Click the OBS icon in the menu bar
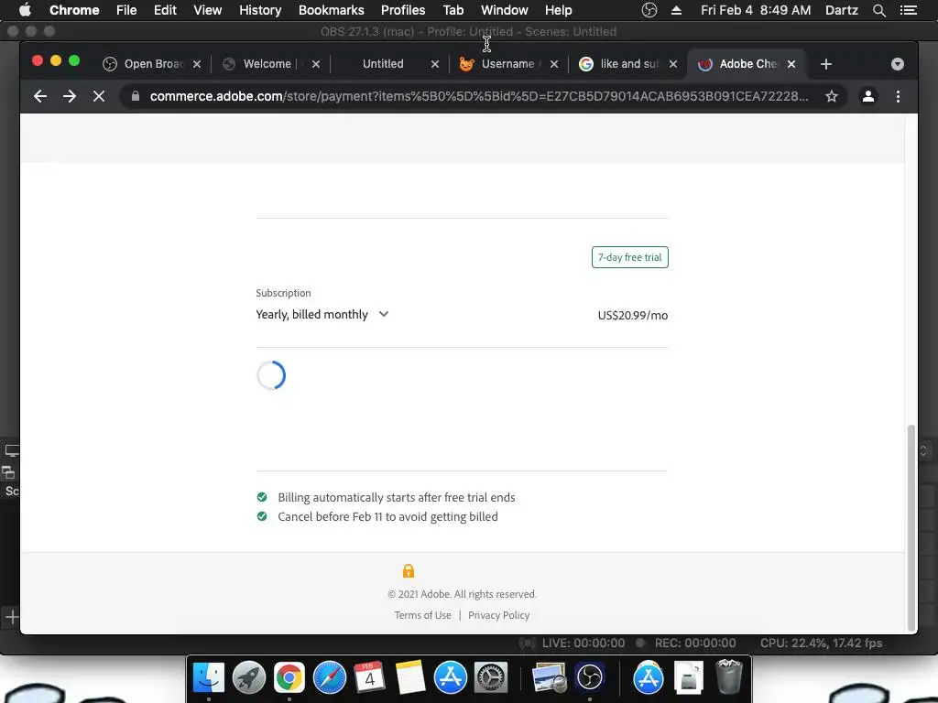The width and height of the screenshot is (938, 703). point(649,10)
